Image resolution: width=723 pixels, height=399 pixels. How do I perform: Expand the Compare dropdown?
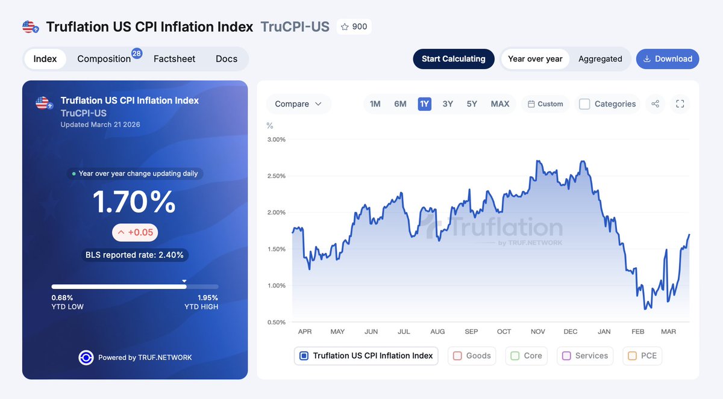(x=298, y=104)
